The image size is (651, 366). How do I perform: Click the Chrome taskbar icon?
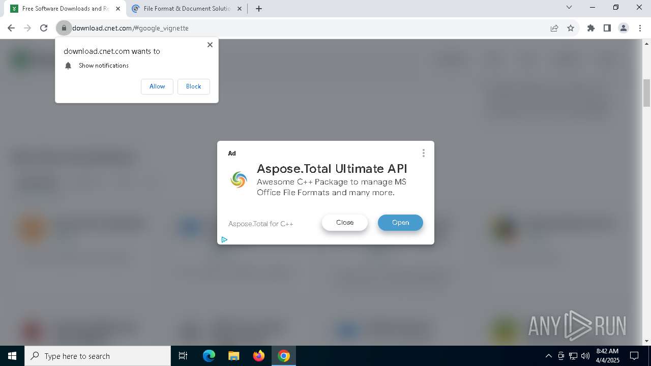coord(284,356)
